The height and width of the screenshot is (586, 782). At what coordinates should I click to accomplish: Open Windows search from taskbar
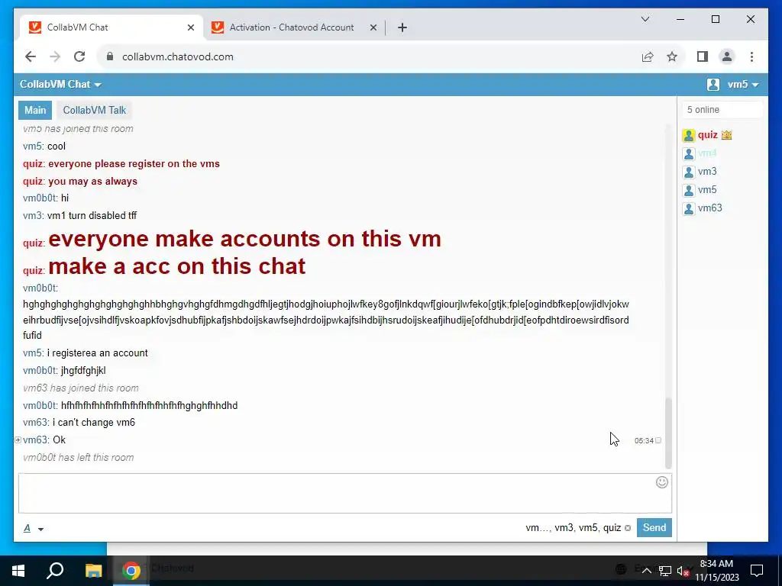pyautogui.click(x=55, y=571)
